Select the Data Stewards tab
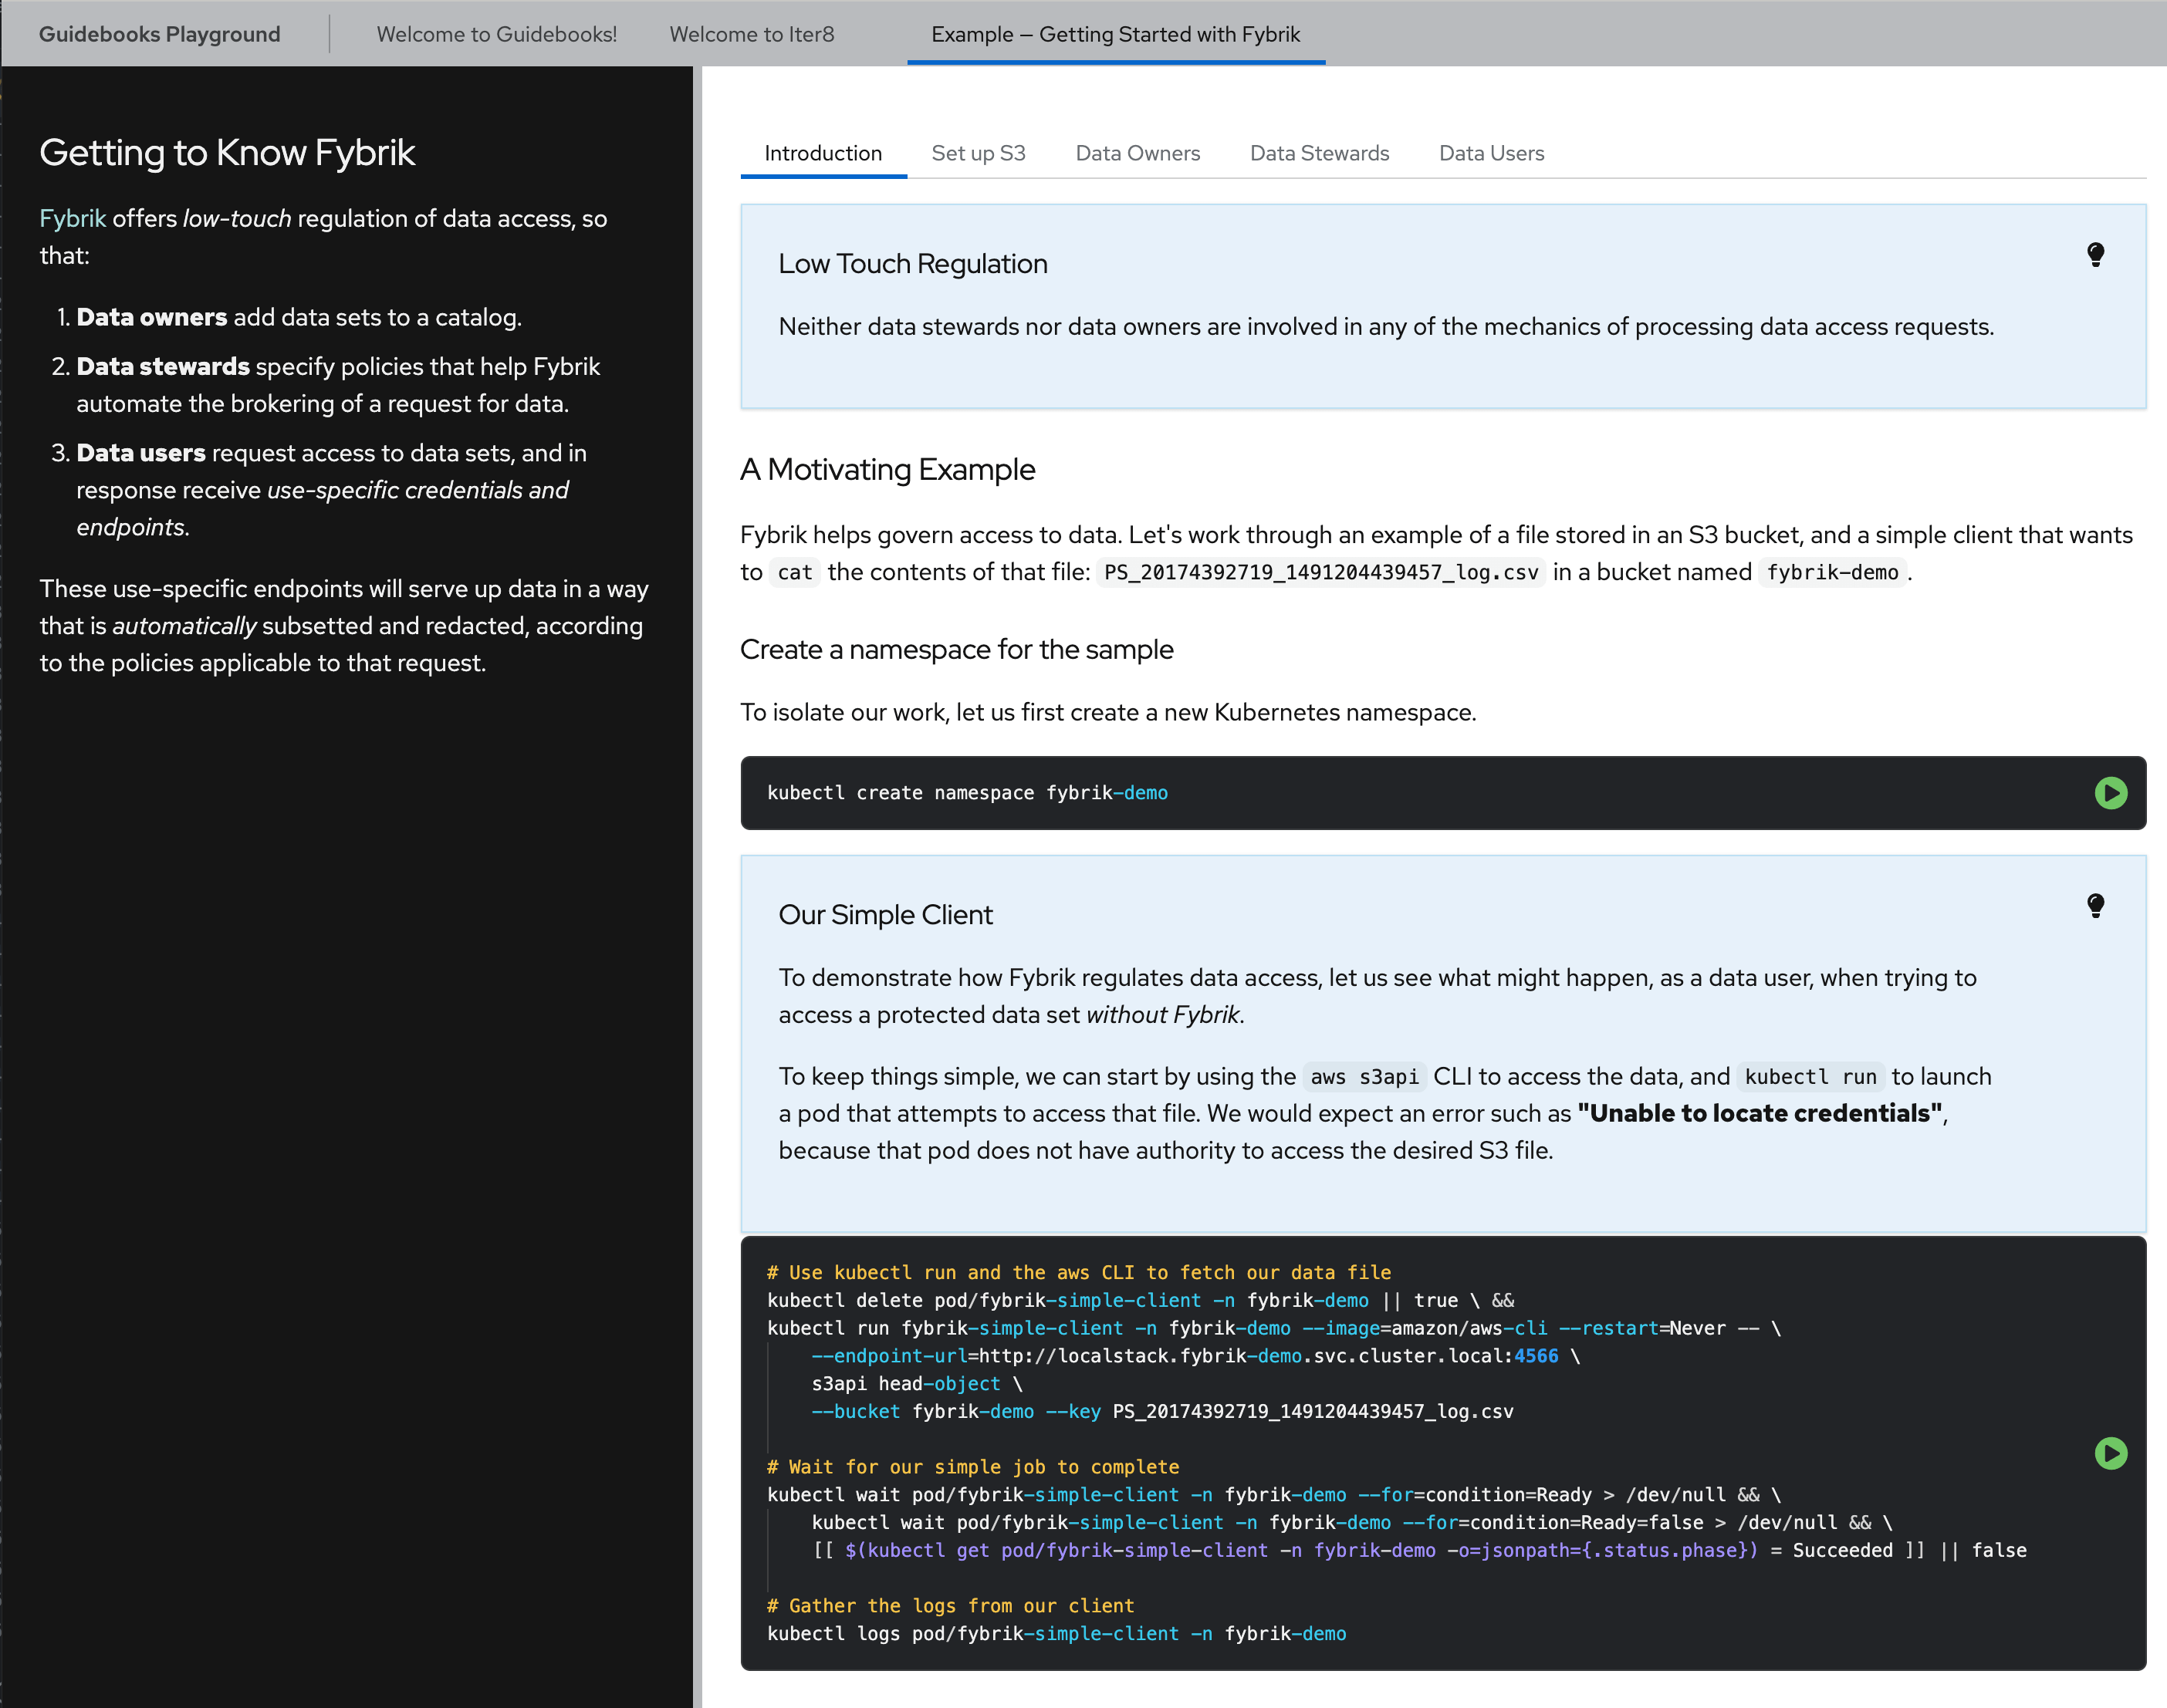The width and height of the screenshot is (2167, 1708). [x=1319, y=153]
